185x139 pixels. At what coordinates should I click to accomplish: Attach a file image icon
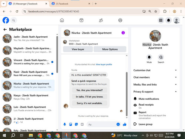71,124
